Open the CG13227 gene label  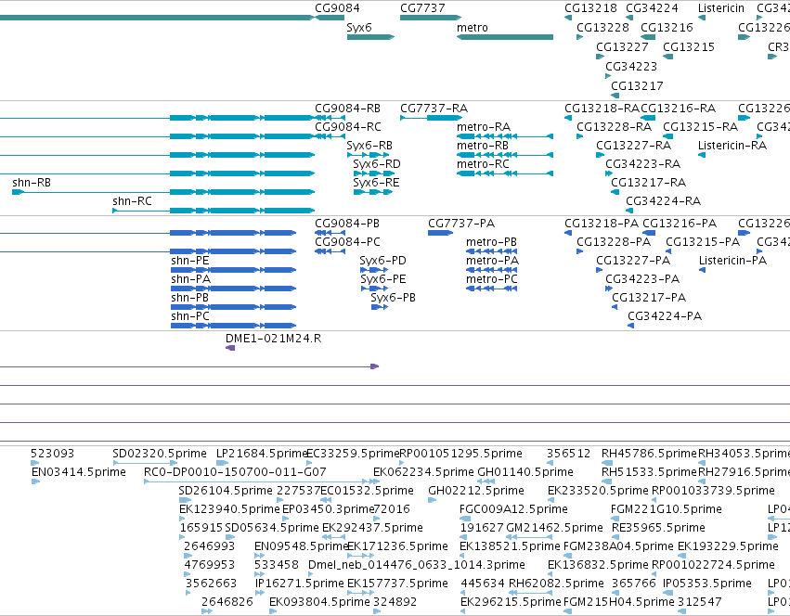point(622,46)
